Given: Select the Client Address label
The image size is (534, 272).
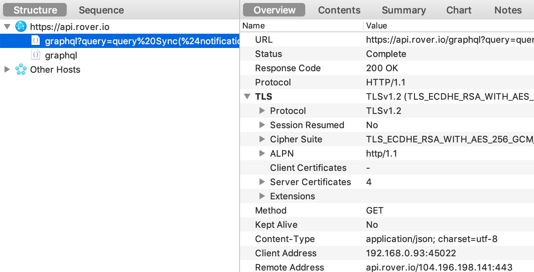Looking at the screenshot, I should tap(286, 253).
